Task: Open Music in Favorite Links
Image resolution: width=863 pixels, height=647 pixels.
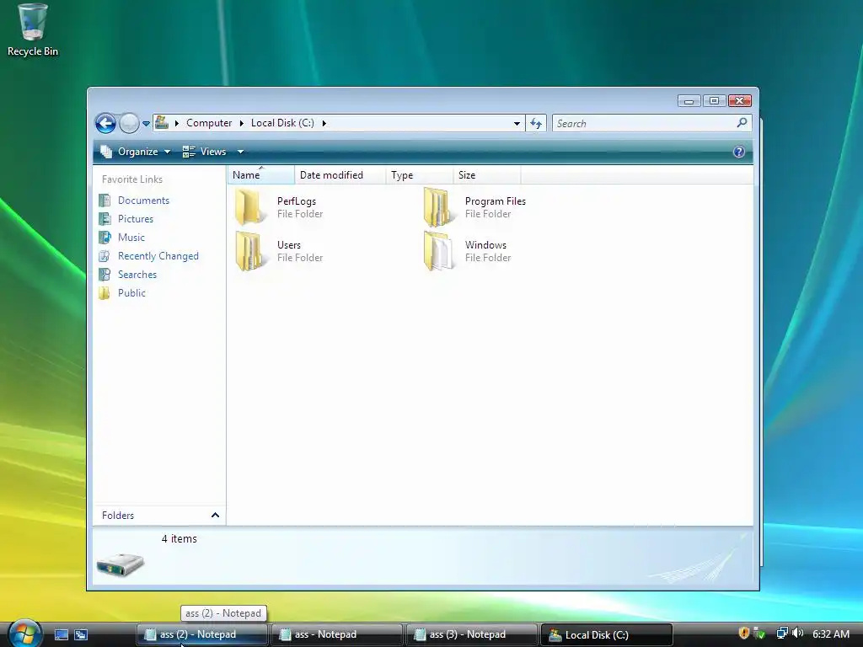Action: [131, 237]
